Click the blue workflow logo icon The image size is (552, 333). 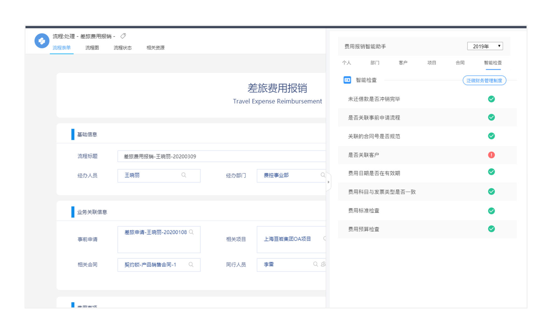pos(42,41)
